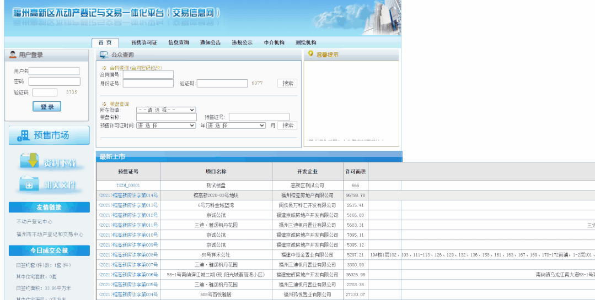This screenshot has height=300, width=595.
Task: Open the 通知公告 menu item
Action: click(211, 43)
